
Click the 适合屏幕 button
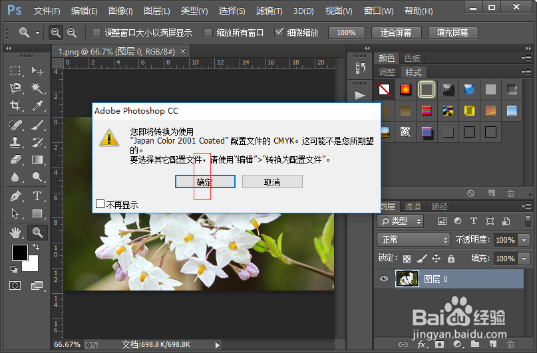[x=396, y=33]
